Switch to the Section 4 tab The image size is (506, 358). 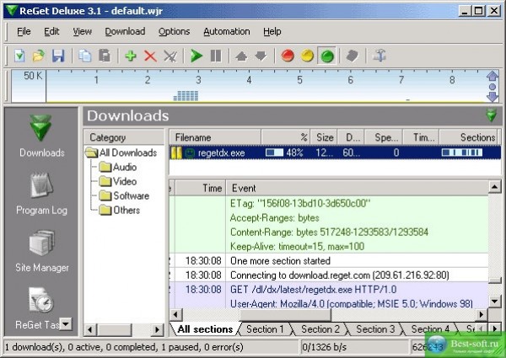coord(430,329)
